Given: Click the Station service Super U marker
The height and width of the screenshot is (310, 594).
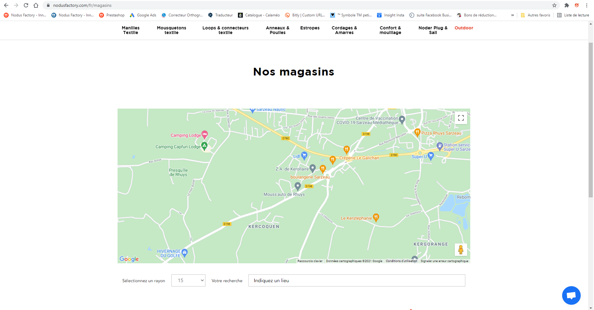Looking at the screenshot, I should pos(440,146).
